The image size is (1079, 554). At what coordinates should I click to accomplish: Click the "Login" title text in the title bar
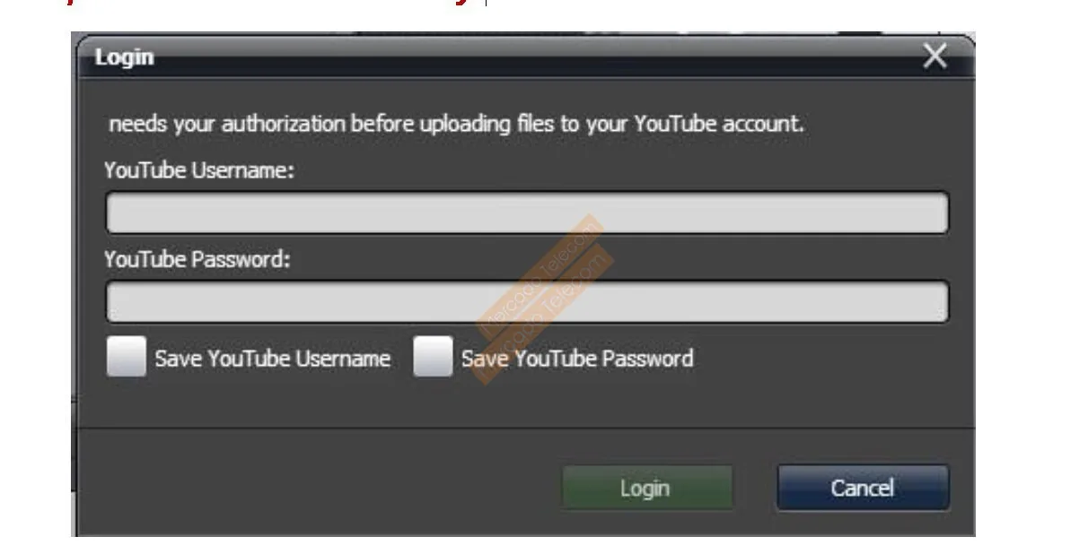pyautogui.click(x=125, y=57)
